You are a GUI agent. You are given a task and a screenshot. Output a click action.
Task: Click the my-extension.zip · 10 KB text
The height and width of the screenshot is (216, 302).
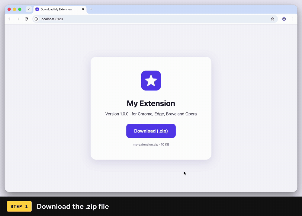pos(151,145)
